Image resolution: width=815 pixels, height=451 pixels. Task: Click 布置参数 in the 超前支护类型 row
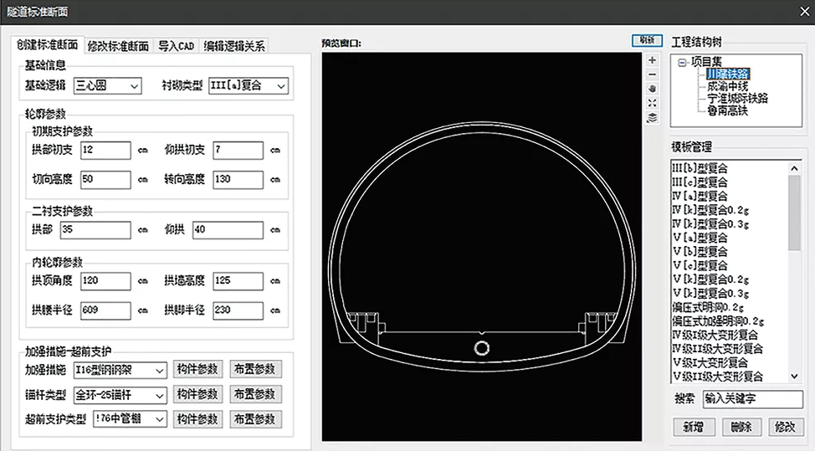255,418
